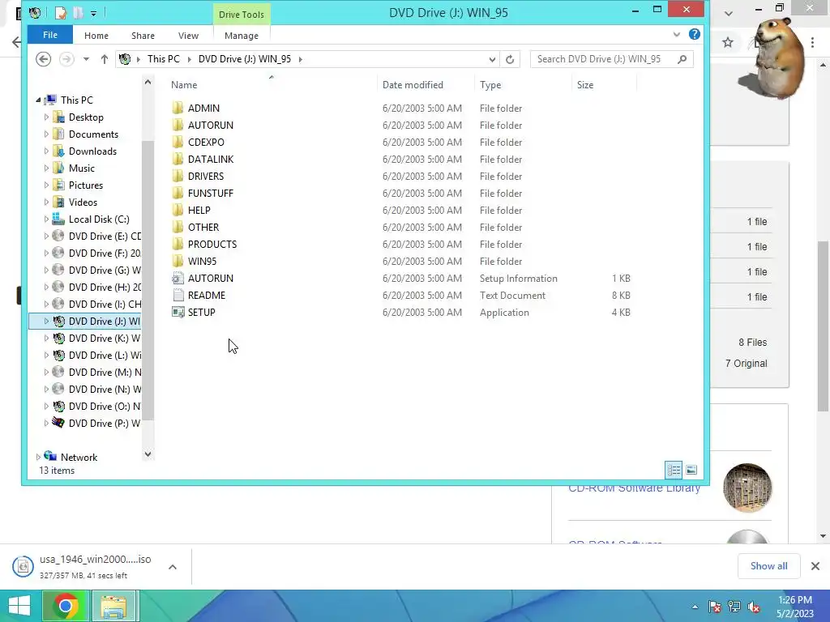This screenshot has width=830, height=622.
Task: Select the README text document icon
Action: (x=178, y=295)
